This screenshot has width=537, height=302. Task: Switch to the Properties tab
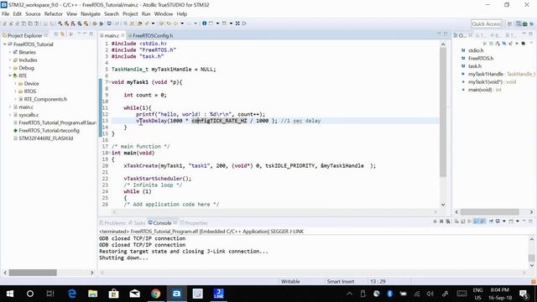[194, 223]
